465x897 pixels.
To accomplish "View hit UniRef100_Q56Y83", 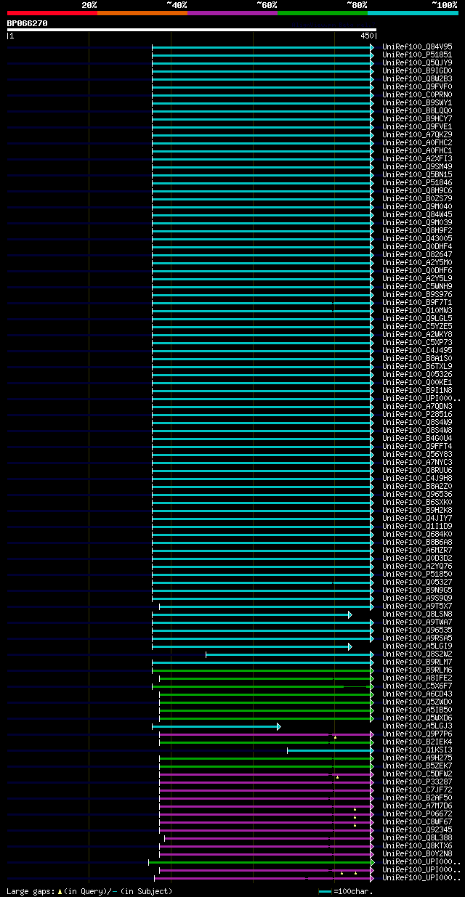I will coord(417,454).
